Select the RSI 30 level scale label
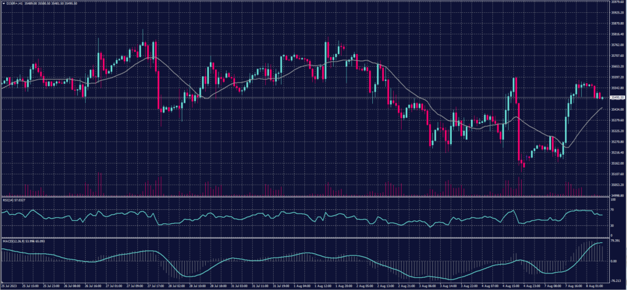Screen dimensions: 627x290 click(x=612, y=226)
